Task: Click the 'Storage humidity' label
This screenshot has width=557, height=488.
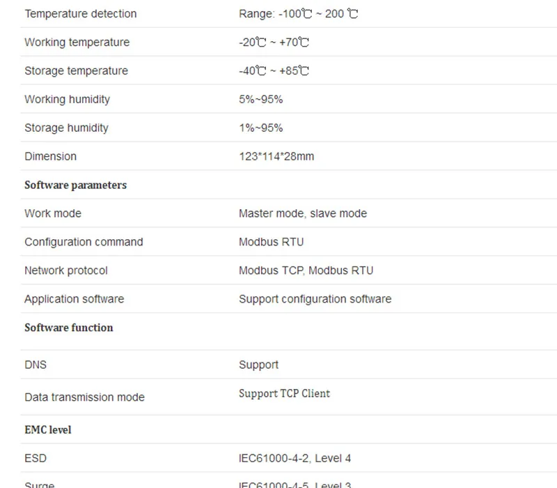Action: pyautogui.click(x=66, y=128)
